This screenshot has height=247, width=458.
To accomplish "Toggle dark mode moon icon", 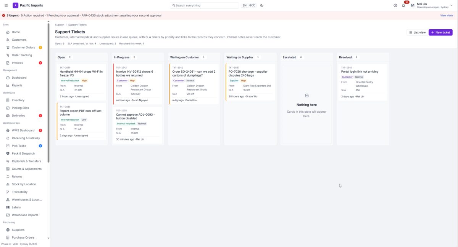I will tap(262, 5).
